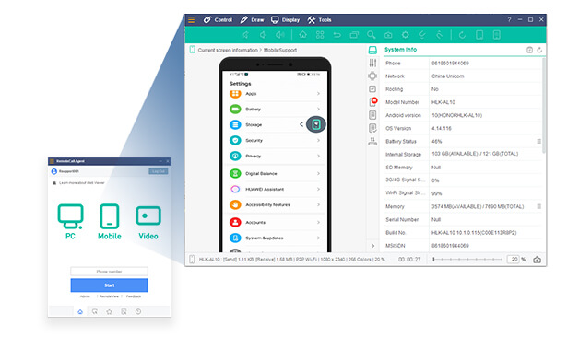Select the Mobile support icon

click(110, 222)
